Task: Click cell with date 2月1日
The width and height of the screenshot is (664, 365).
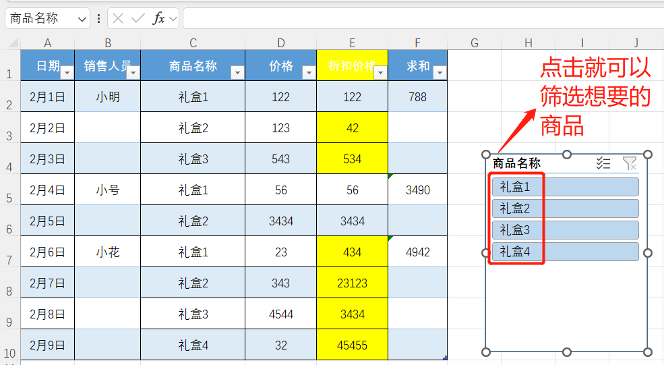Action: pos(47,96)
